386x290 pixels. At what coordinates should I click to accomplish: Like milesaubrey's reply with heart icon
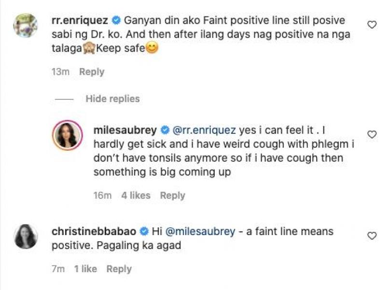point(372,134)
